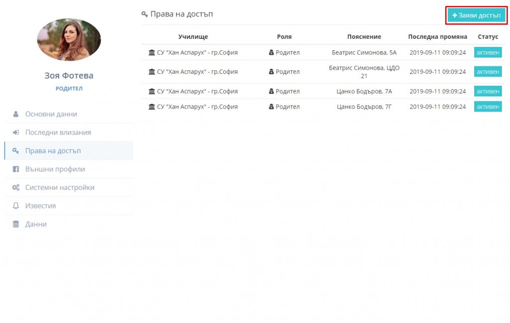
Task: Click the sign-in arrow icon beside Последни влизания
Action: [x=15, y=133]
